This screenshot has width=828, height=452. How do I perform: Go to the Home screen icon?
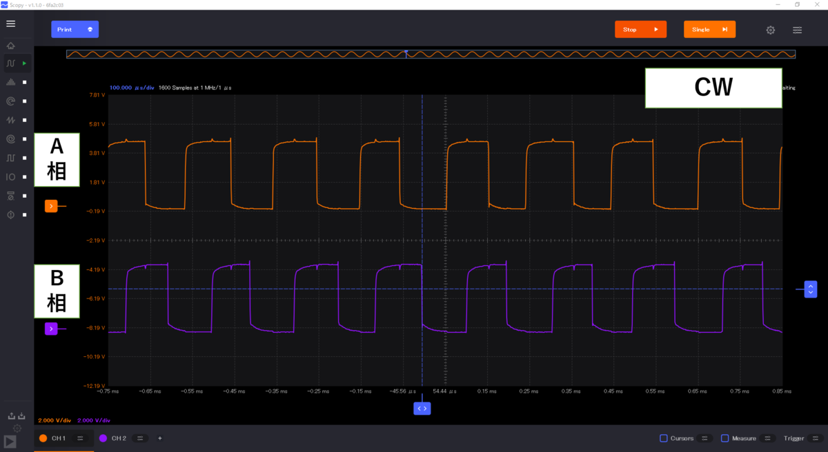[x=10, y=46]
